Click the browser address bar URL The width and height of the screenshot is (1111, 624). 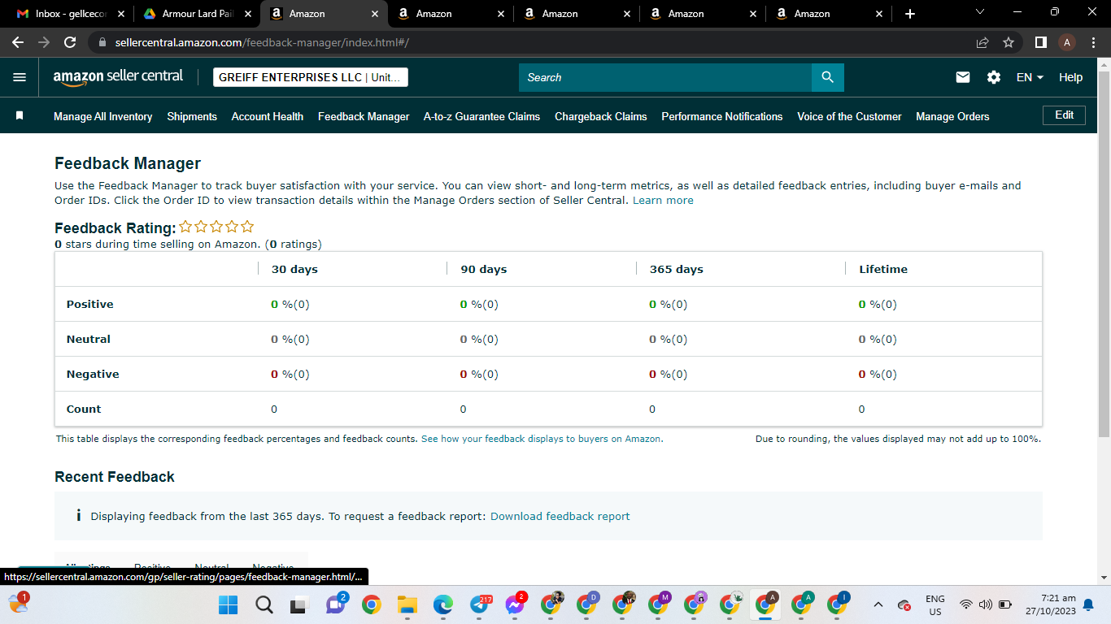tap(260, 42)
